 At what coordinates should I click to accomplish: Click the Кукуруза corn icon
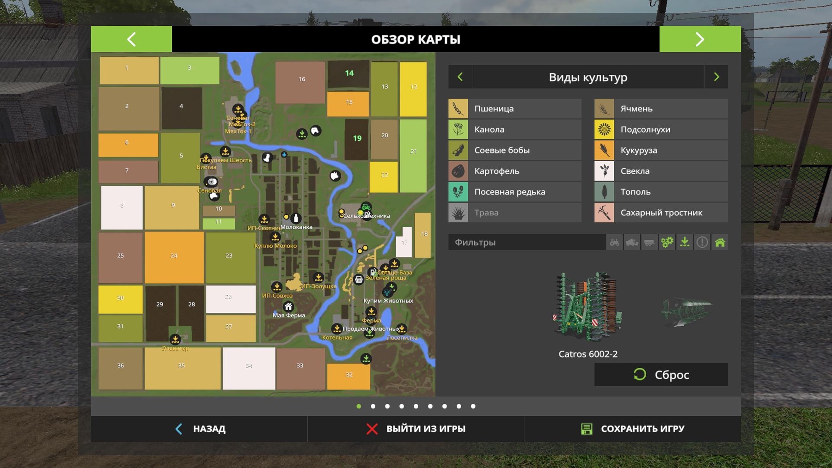pos(604,150)
